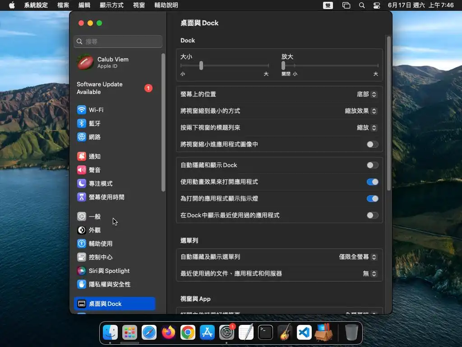Open 系統設定 menu in menu bar
The height and width of the screenshot is (347, 462).
coord(36,5)
